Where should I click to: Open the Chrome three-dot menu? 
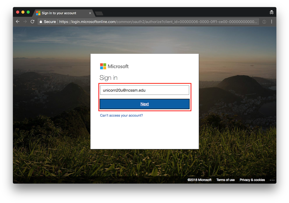click(272, 22)
